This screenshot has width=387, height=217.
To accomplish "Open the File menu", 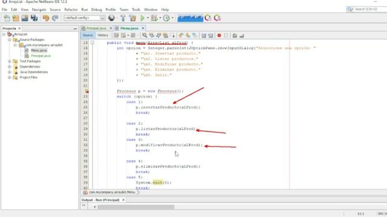I will pos(4,10).
